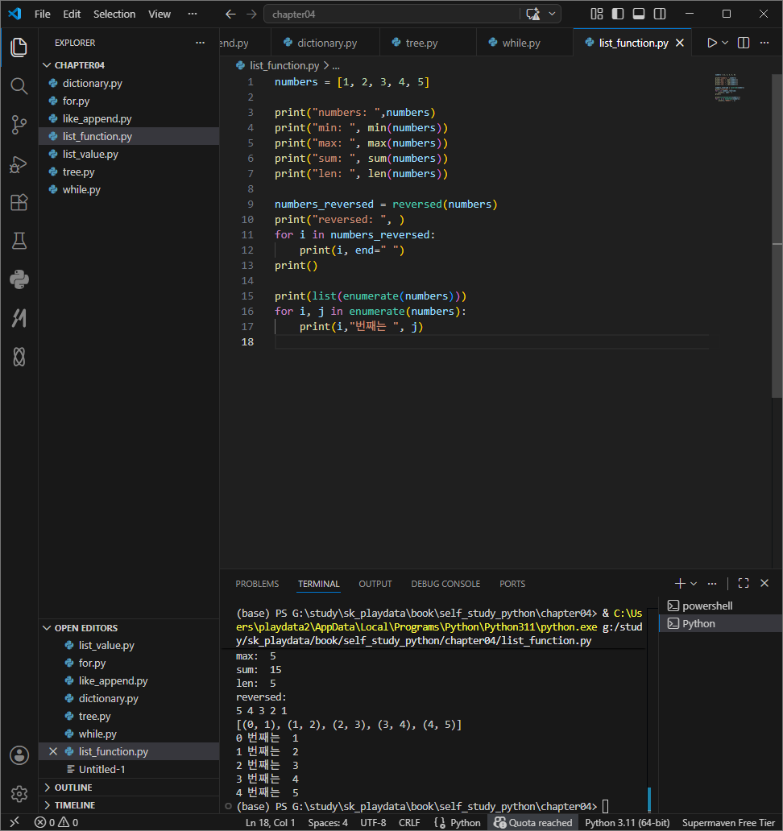Viewport: 783px width, 831px height.
Task: Click the editor minimap preview
Action: click(730, 88)
